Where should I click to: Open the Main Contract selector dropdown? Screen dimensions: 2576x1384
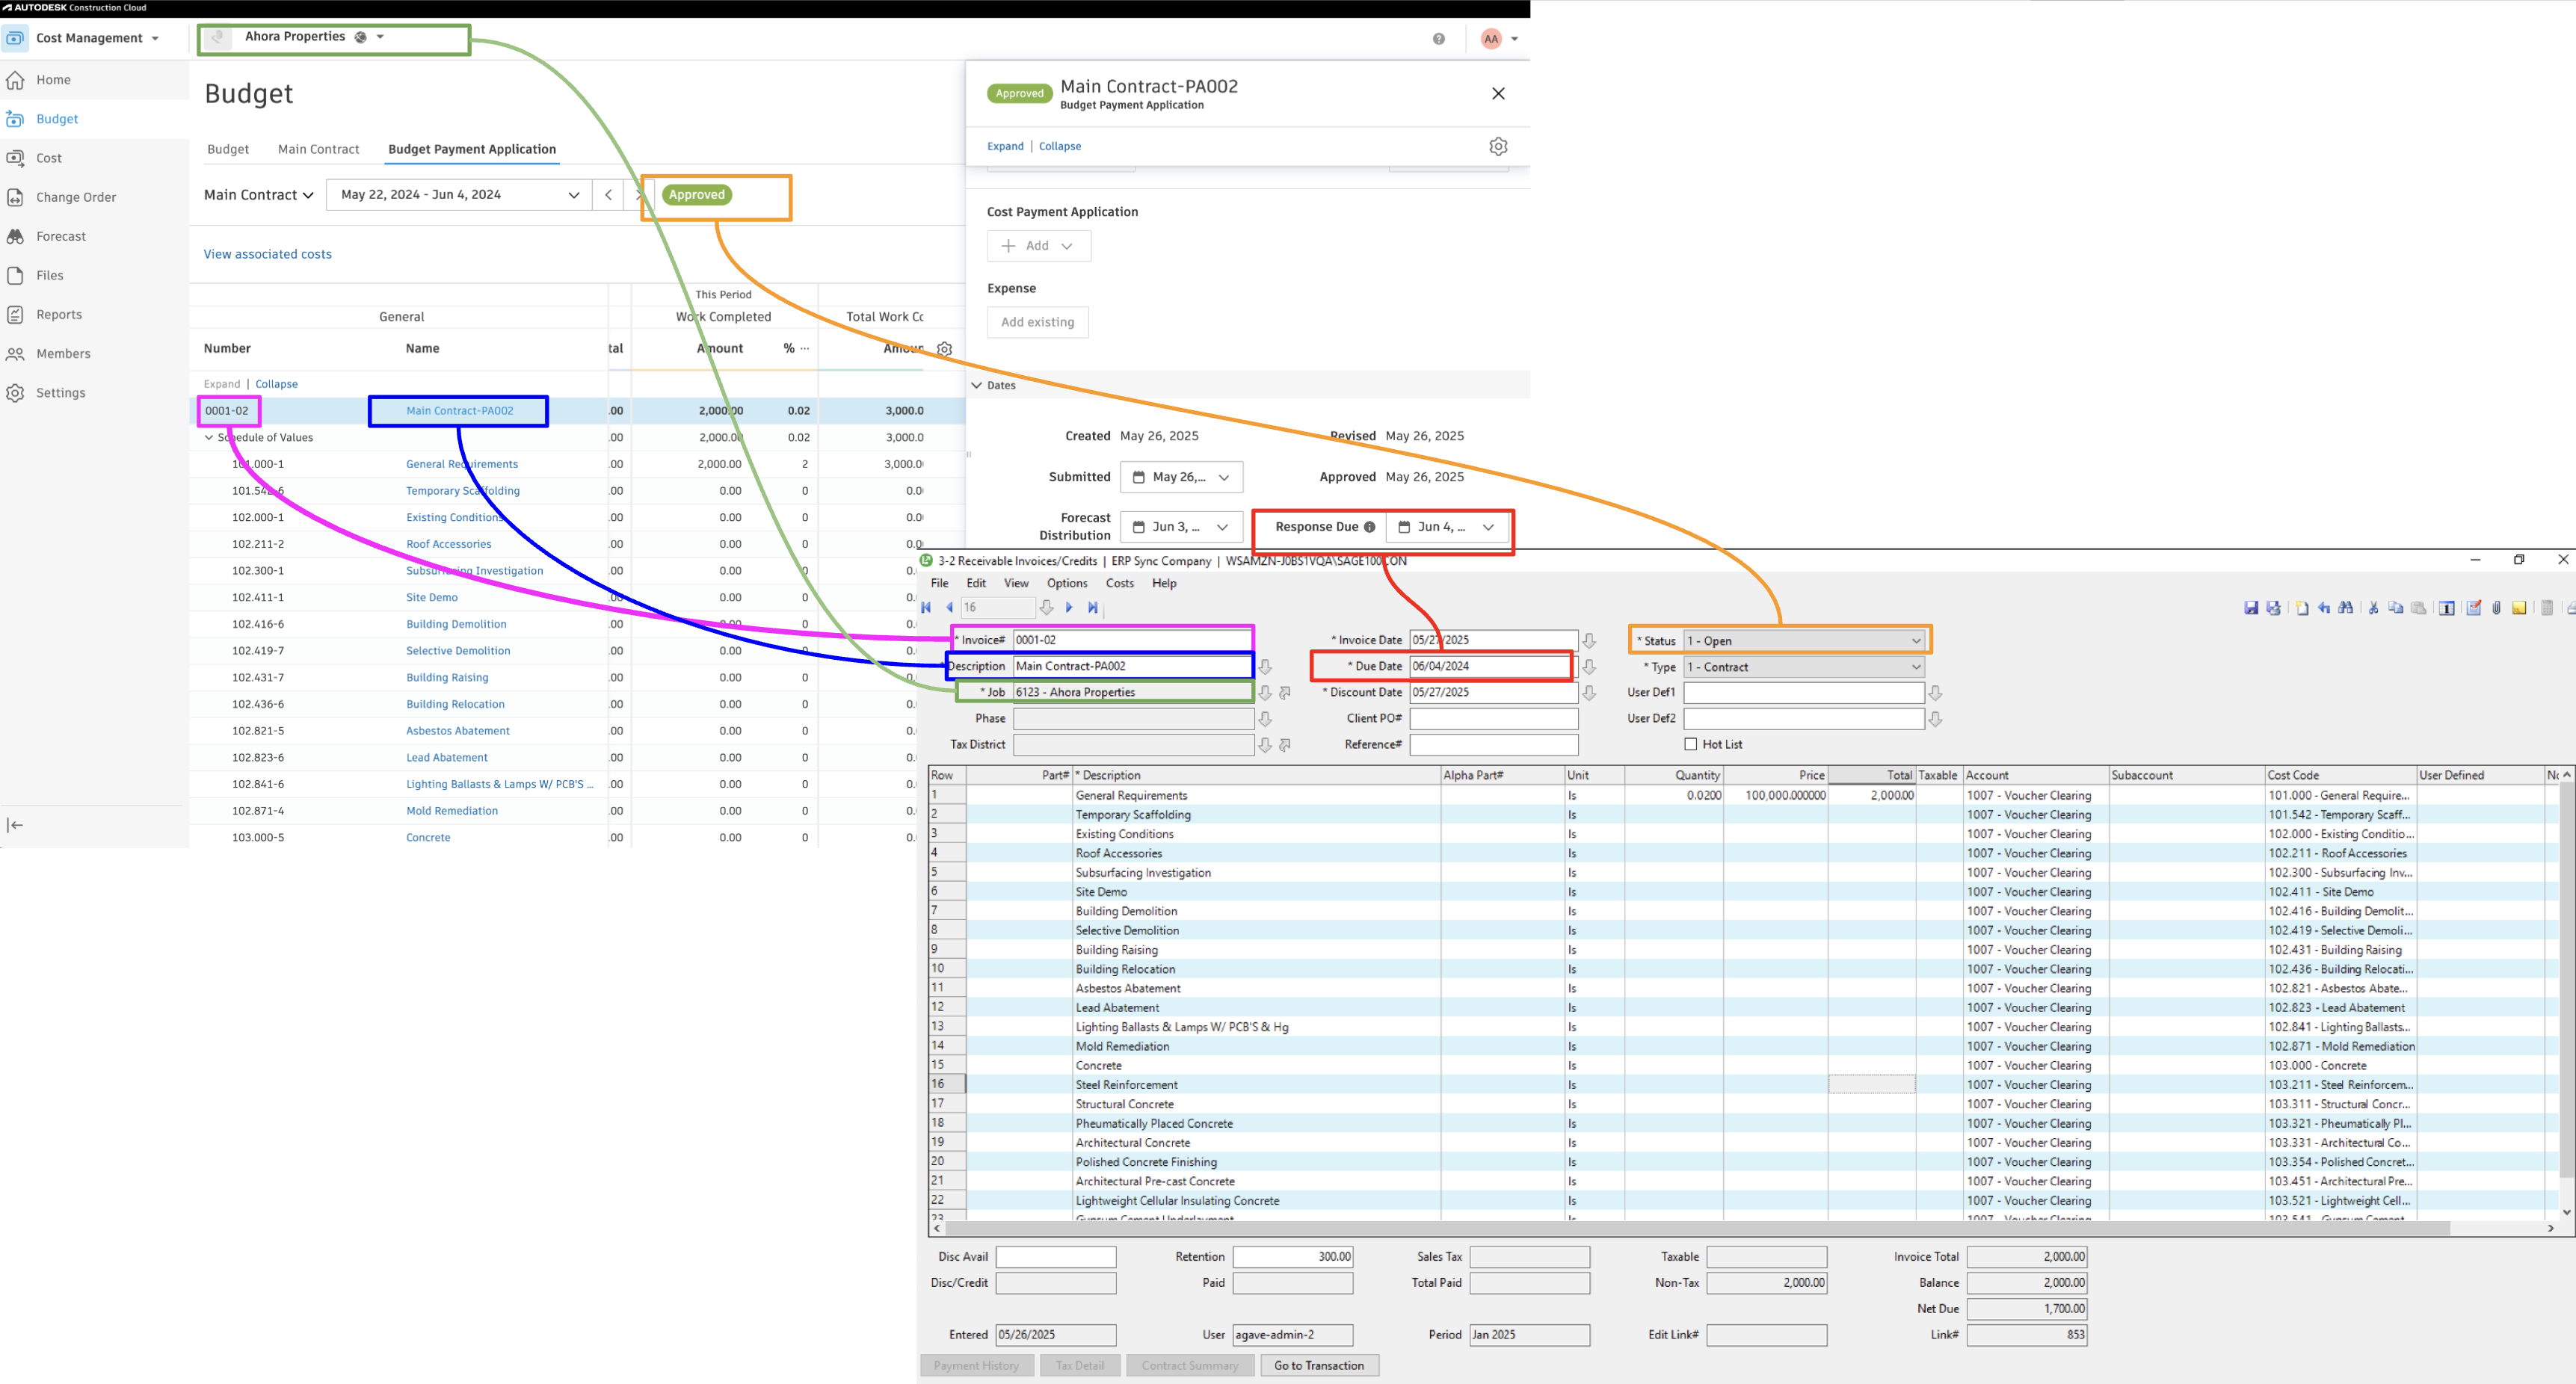pyautogui.click(x=259, y=195)
